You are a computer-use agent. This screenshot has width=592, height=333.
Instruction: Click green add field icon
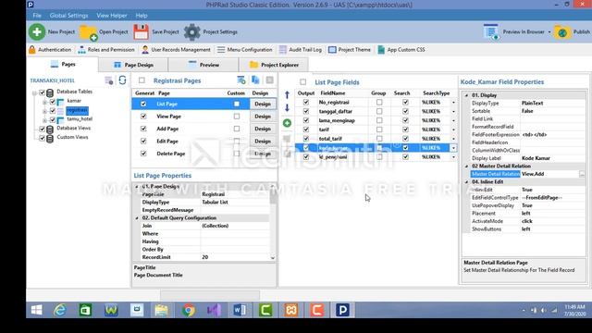pos(287,123)
